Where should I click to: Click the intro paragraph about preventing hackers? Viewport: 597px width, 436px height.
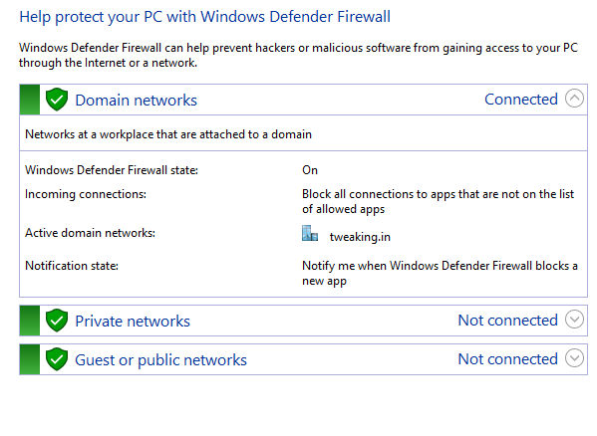tap(299, 55)
